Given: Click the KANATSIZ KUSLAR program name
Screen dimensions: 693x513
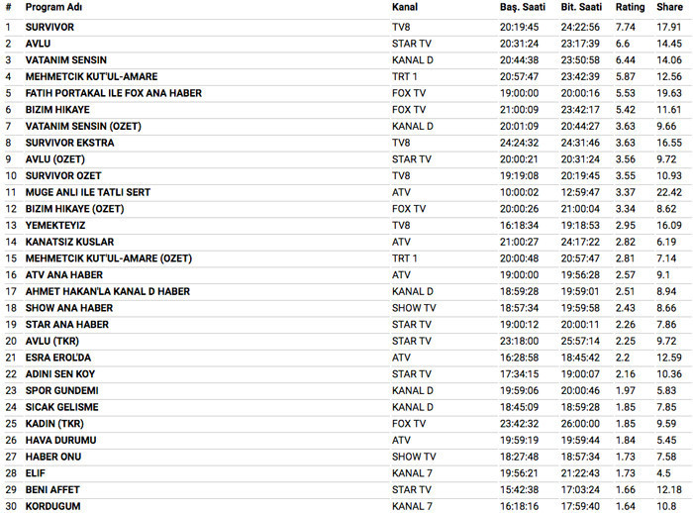Looking at the screenshot, I should pos(69,242).
